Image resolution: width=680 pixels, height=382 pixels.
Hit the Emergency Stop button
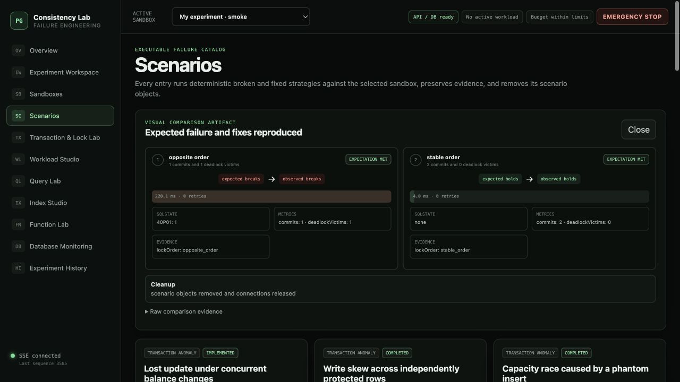(632, 16)
